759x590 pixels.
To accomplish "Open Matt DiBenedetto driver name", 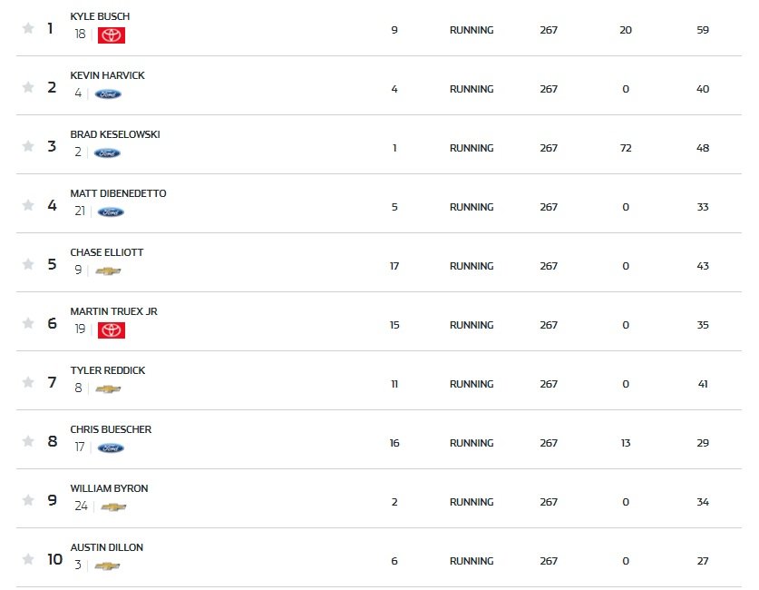I will click(118, 193).
